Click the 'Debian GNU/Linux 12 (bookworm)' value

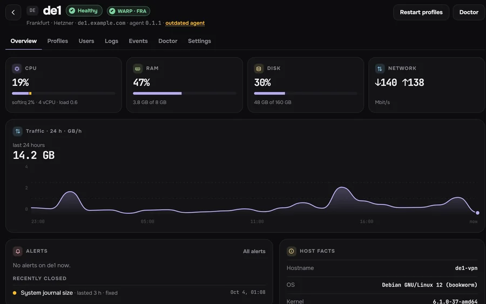430,285
